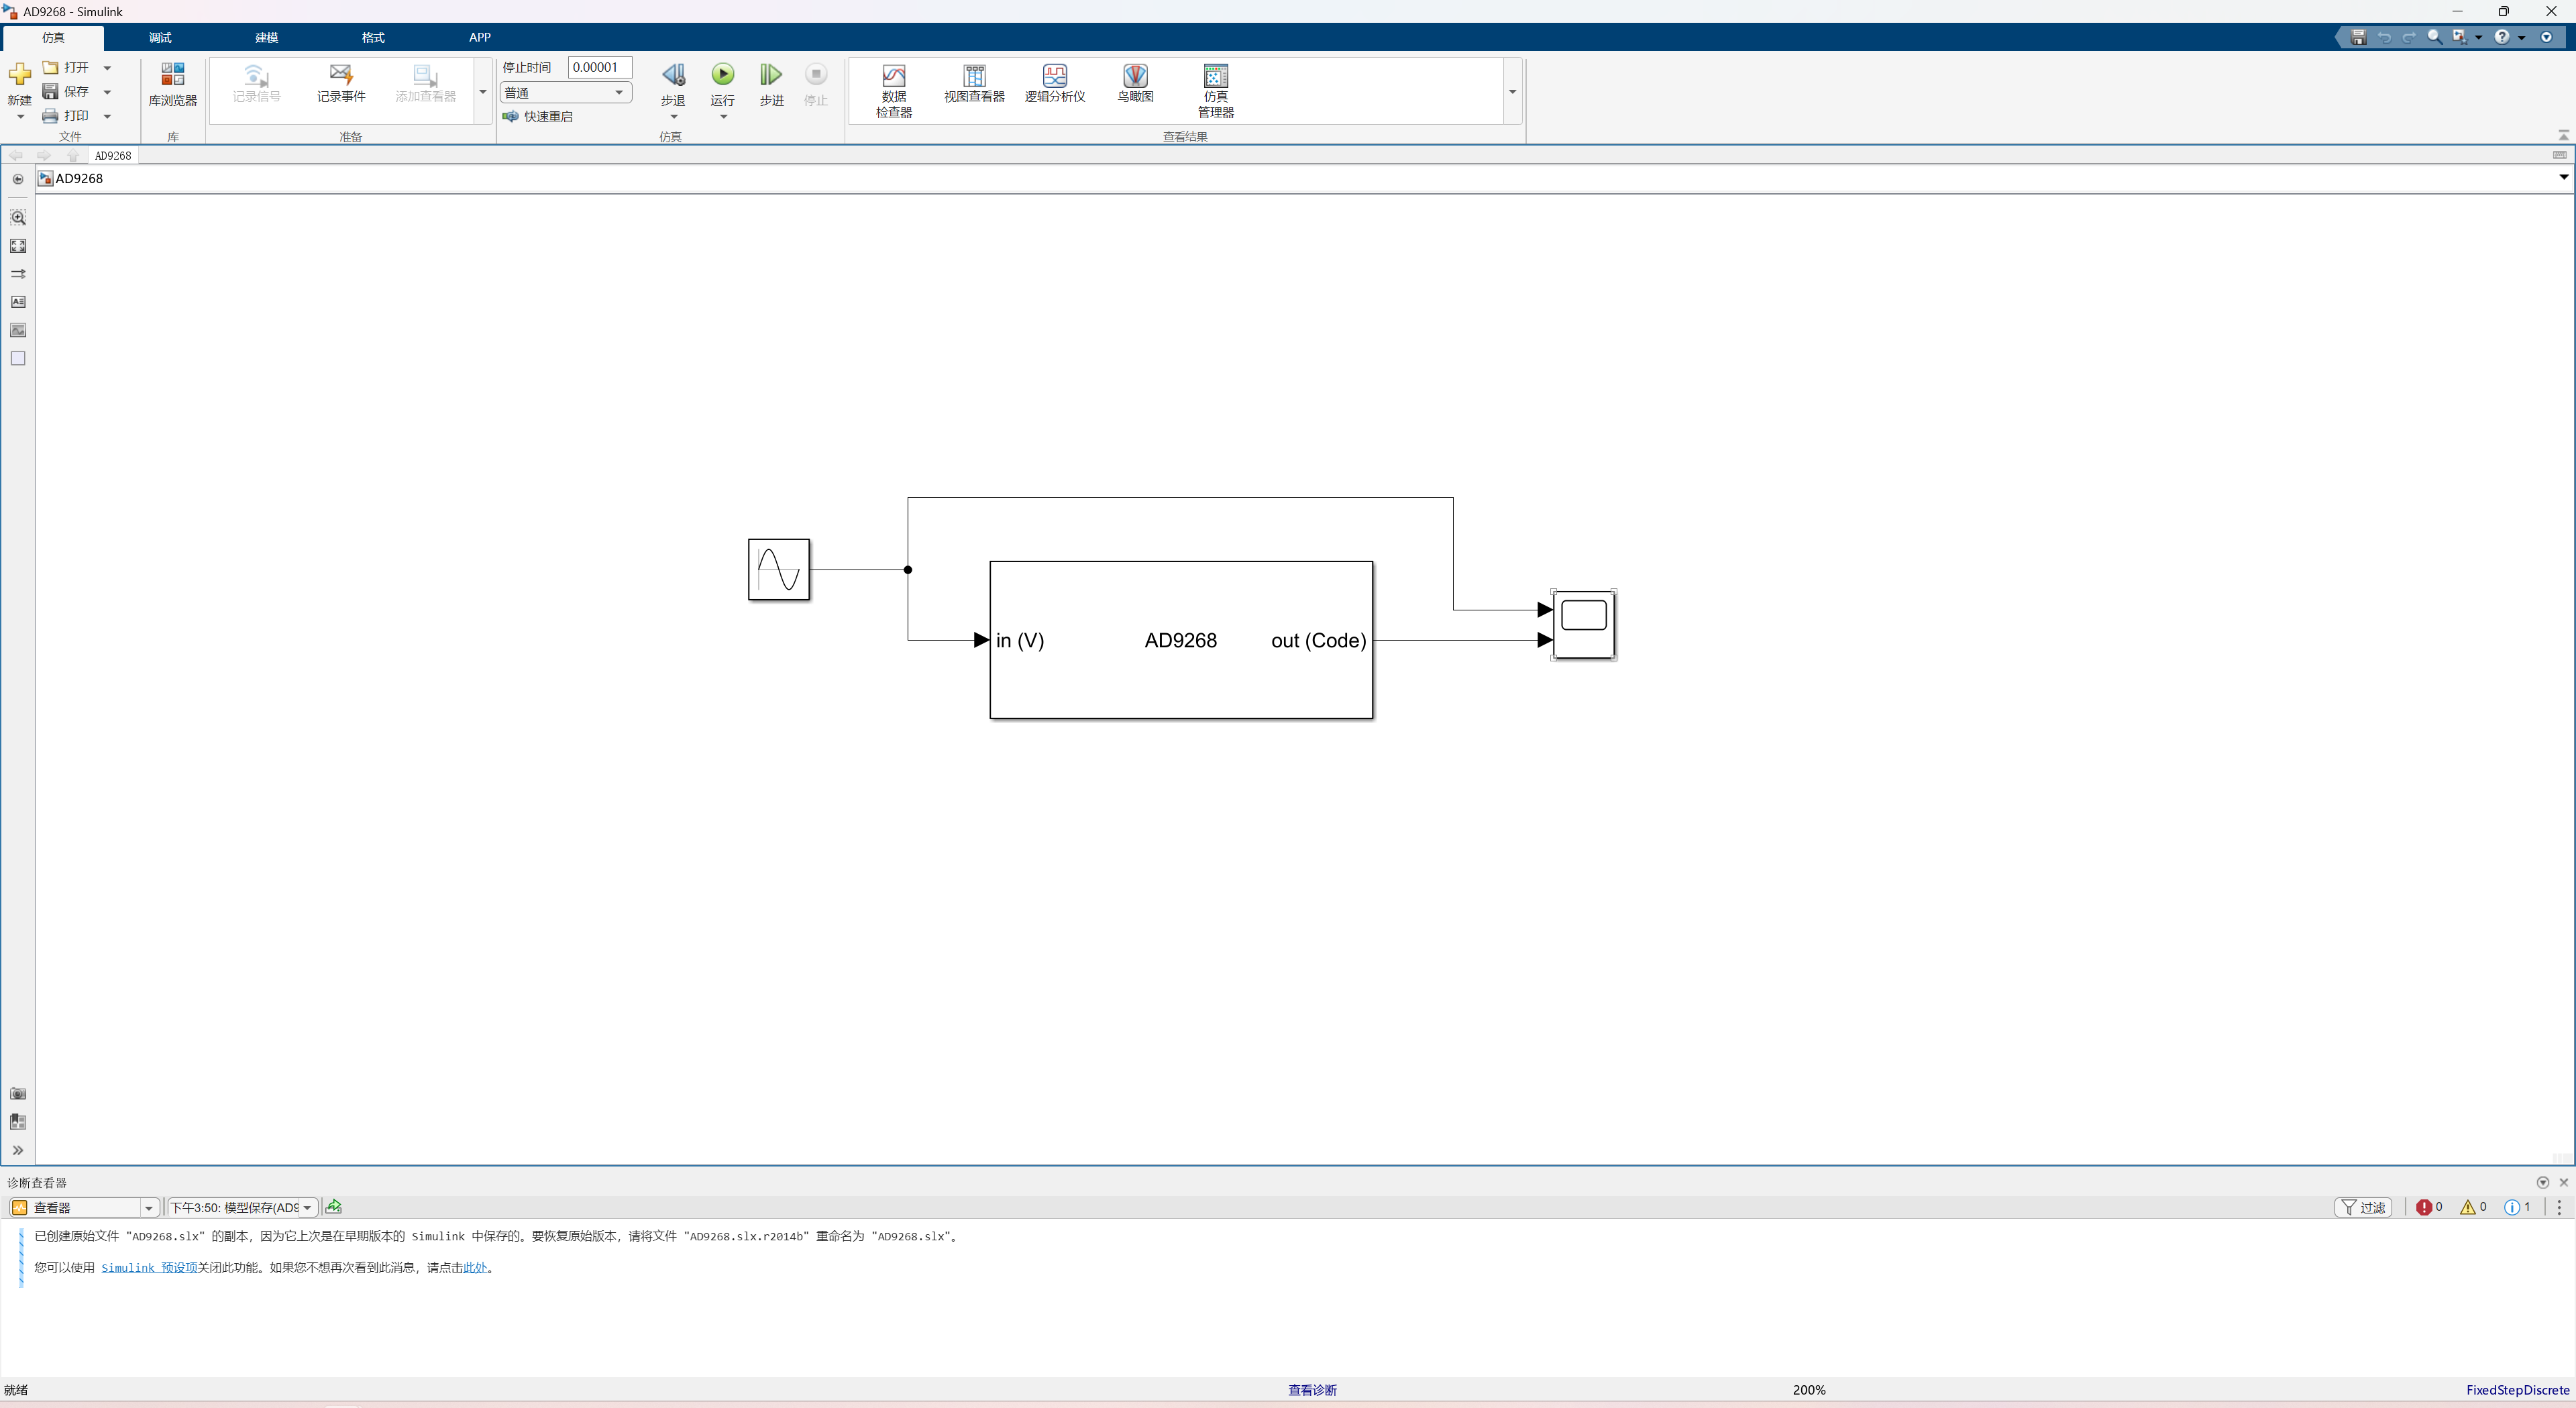Click the 步退 step back button
The height and width of the screenshot is (1408, 2576).
point(673,85)
